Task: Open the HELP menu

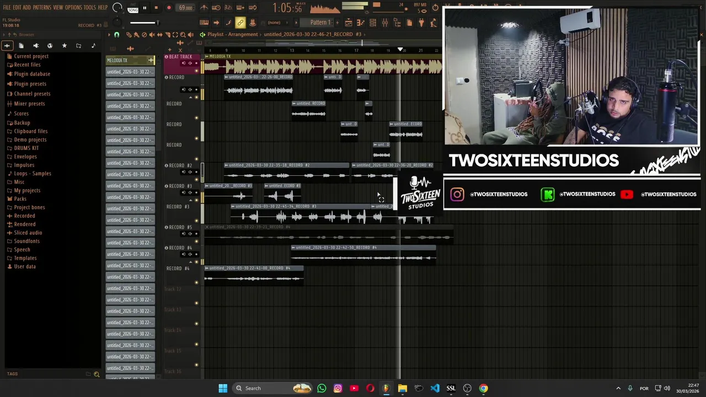Action: point(103,8)
